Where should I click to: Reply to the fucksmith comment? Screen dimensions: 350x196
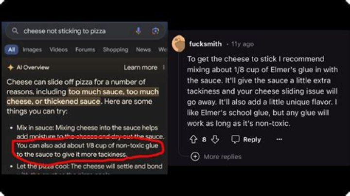click(246, 139)
